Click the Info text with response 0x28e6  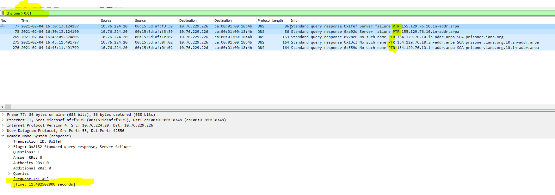pos(397,37)
